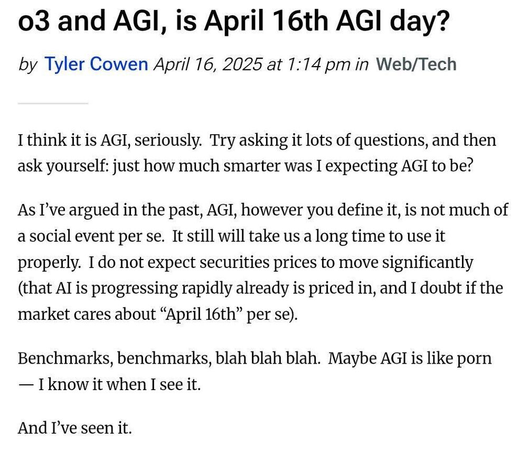Click the paragraph starting "I think it is AGI"
Screen dimensions: 528x453
[257, 153]
